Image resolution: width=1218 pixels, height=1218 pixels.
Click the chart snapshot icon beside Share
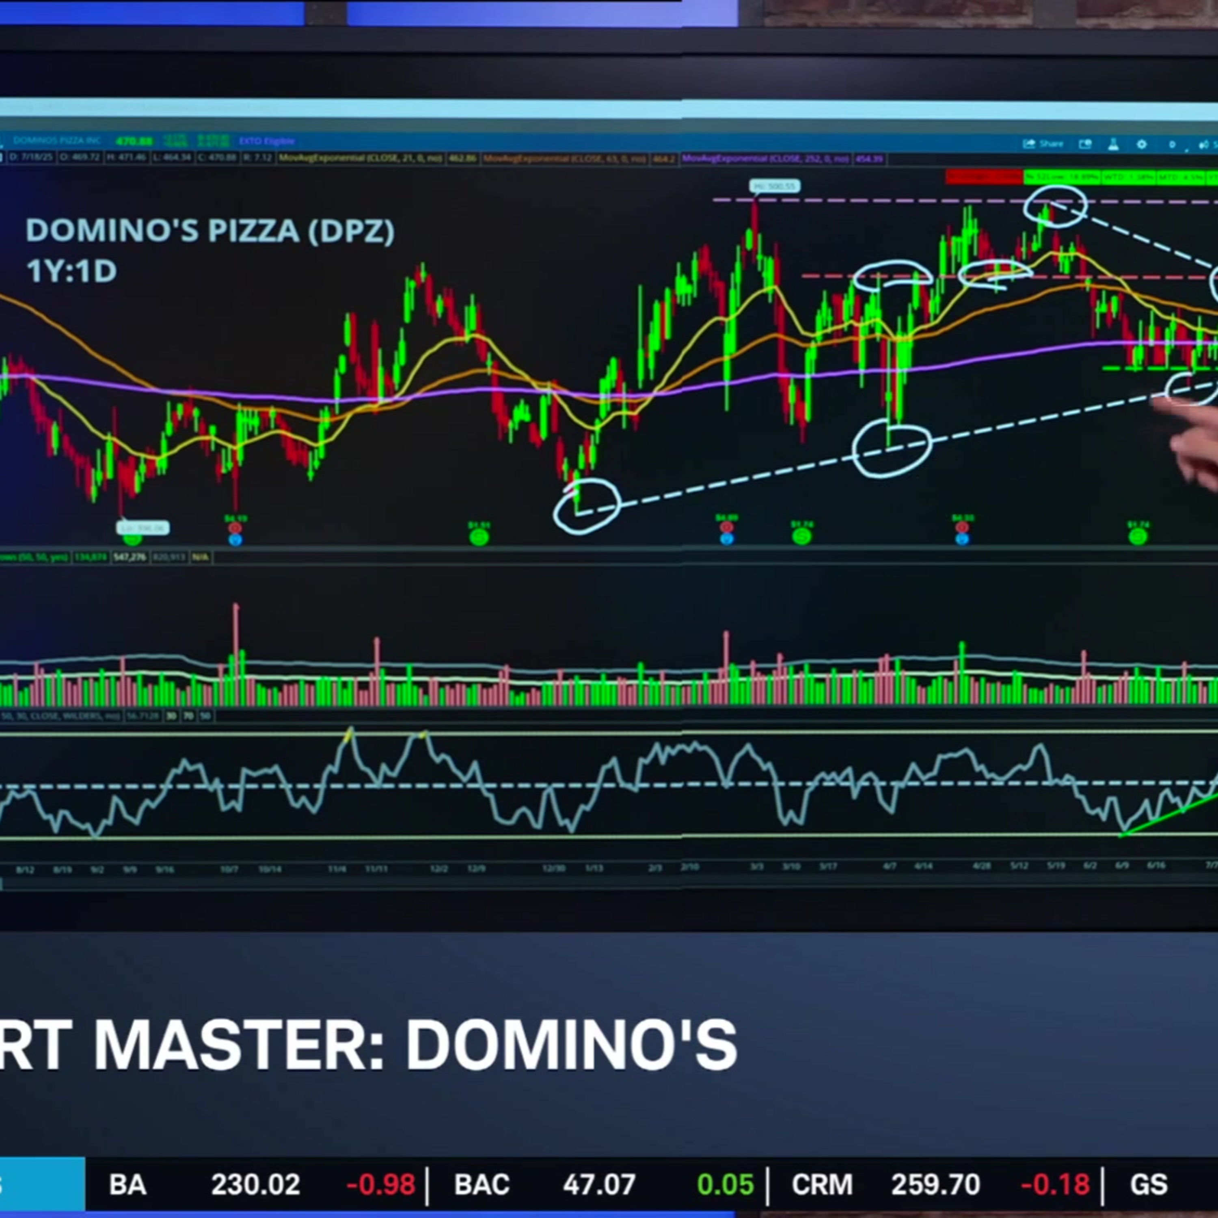tap(1085, 145)
